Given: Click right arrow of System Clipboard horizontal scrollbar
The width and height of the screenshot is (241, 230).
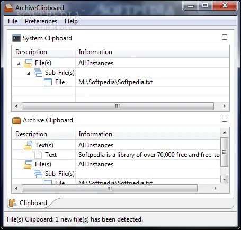Looking at the screenshot, I should coord(225,106).
